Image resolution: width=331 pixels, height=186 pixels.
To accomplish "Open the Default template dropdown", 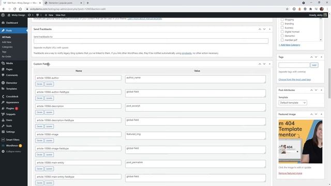I will pyautogui.click(x=293, y=103).
